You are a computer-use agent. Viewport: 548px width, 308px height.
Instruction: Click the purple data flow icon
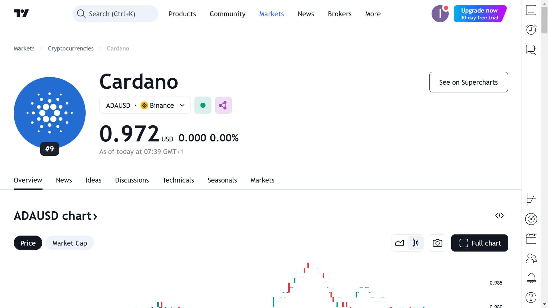(223, 105)
